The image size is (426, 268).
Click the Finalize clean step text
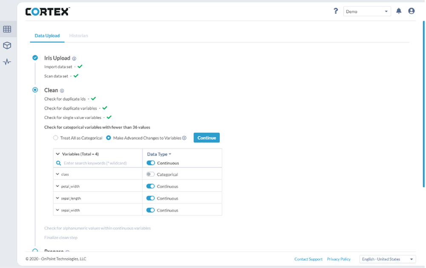click(61, 238)
